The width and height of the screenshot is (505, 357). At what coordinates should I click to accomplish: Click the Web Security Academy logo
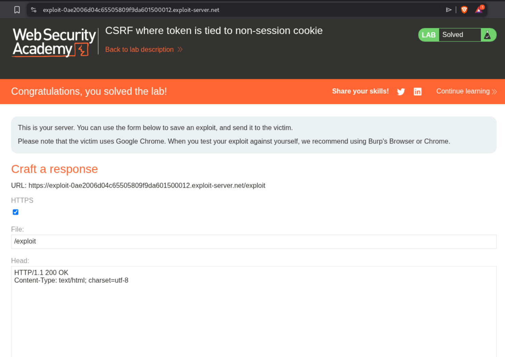pos(54,42)
